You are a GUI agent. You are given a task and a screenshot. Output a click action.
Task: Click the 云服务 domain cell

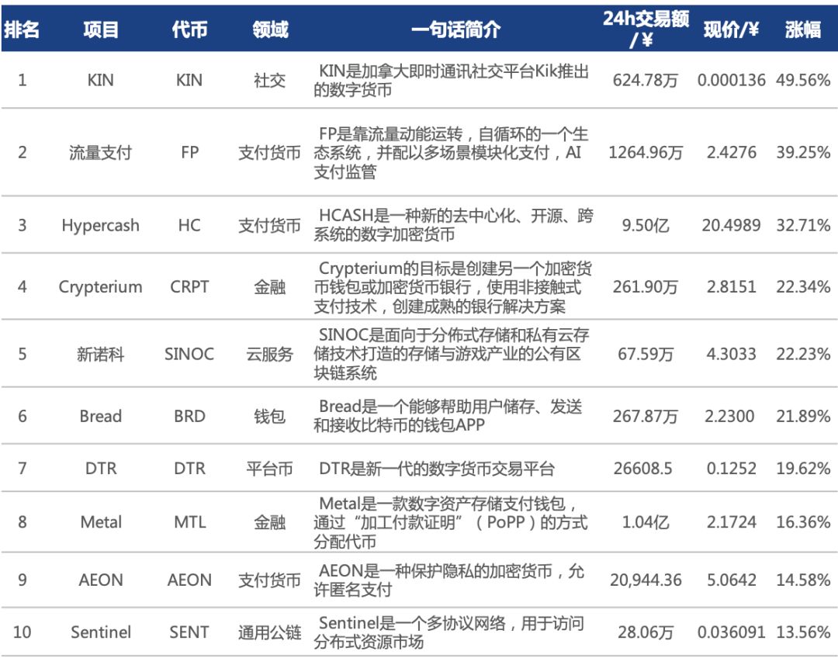(x=270, y=354)
